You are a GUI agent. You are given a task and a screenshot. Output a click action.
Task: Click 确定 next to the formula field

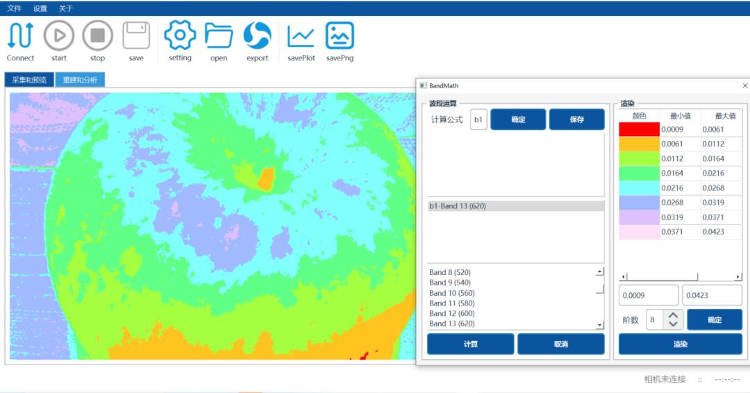point(518,119)
